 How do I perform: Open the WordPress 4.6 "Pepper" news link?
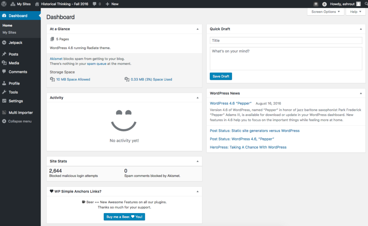coord(230,103)
